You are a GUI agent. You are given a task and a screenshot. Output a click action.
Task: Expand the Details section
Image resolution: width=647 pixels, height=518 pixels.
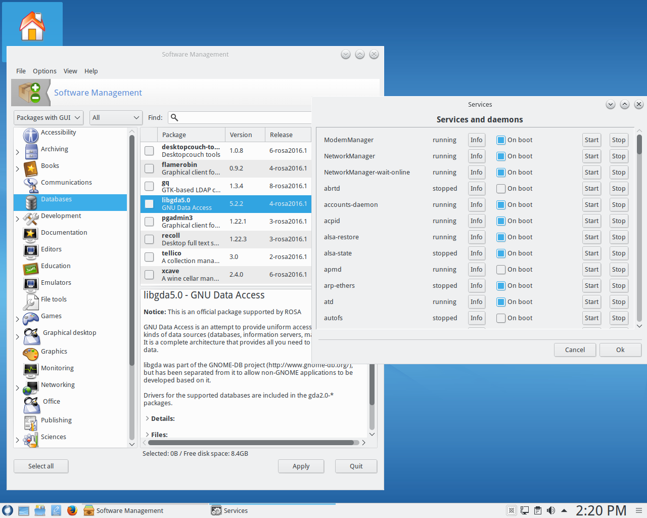[x=147, y=419]
